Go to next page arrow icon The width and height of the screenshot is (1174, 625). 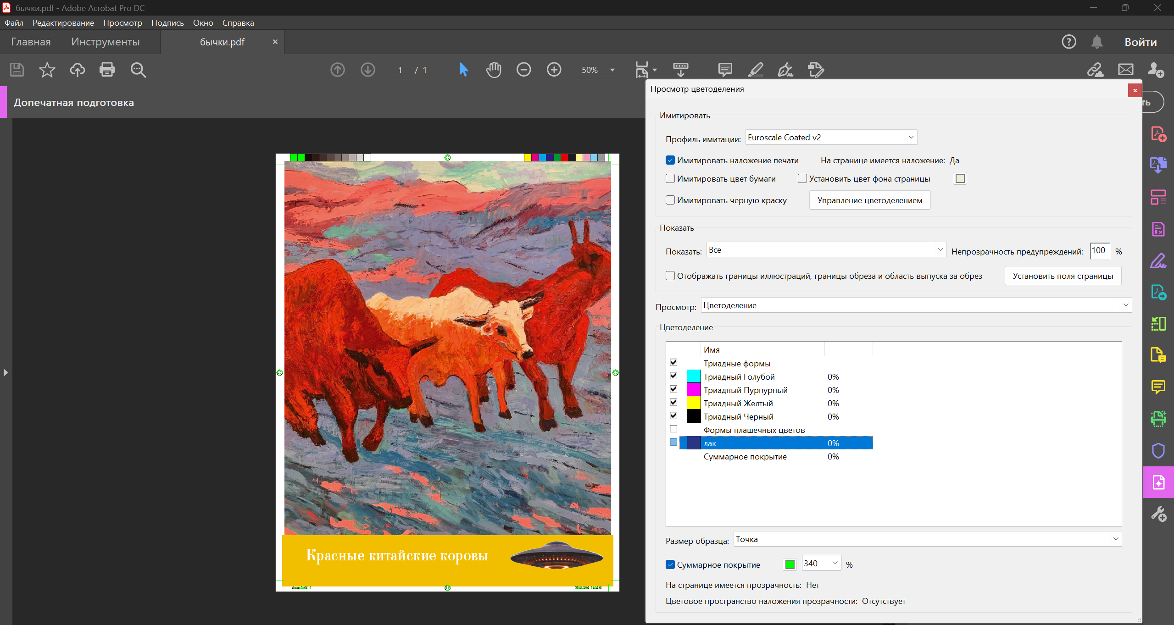(368, 70)
